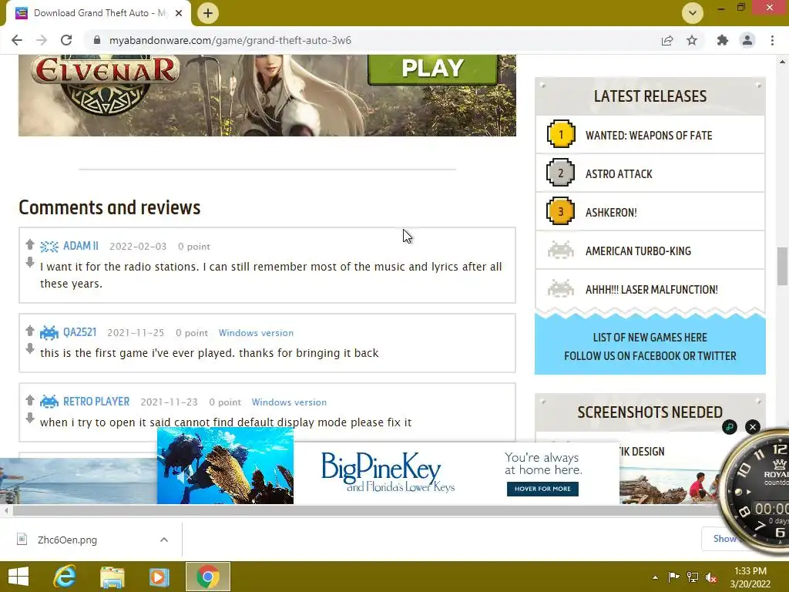Image resolution: width=789 pixels, height=592 pixels.
Task: Upvote QA2521's comment
Action: click(x=30, y=331)
